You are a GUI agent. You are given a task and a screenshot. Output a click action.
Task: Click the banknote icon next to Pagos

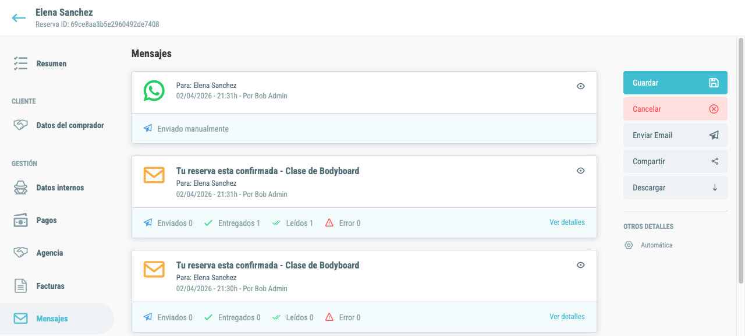pos(20,221)
